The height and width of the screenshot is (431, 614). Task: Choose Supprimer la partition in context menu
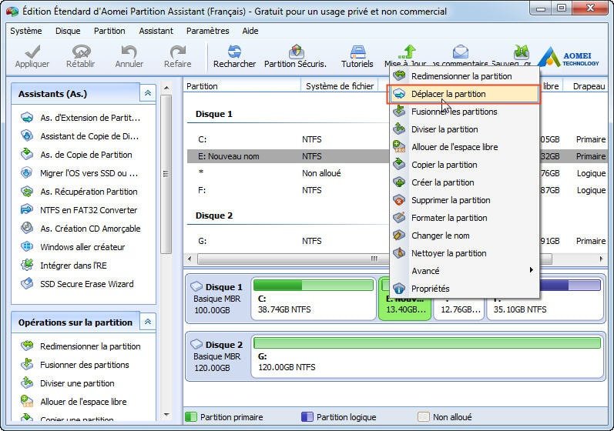click(465, 200)
